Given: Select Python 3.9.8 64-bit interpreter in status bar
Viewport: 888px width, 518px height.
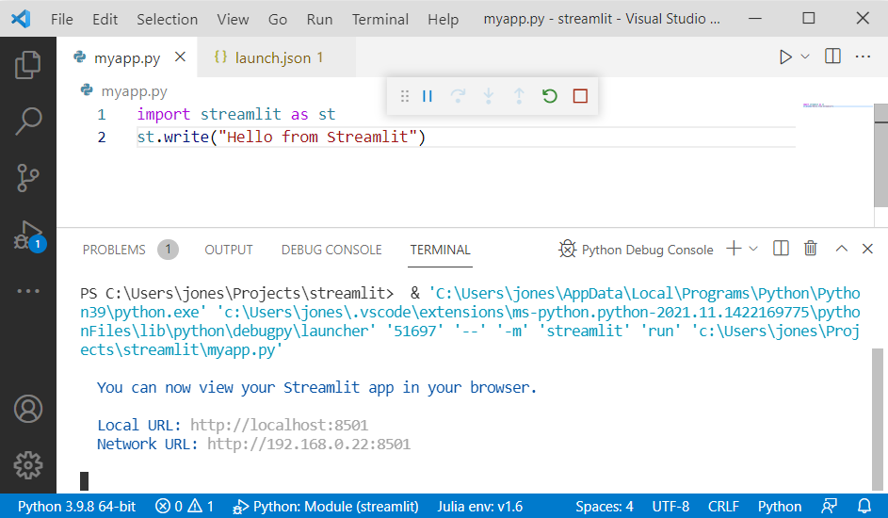Looking at the screenshot, I should (x=76, y=506).
